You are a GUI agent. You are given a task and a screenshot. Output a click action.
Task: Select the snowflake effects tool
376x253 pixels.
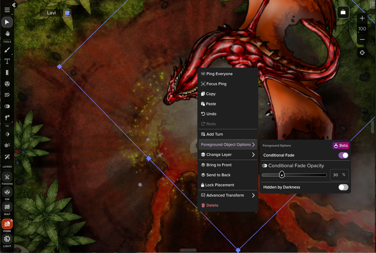pos(7,145)
